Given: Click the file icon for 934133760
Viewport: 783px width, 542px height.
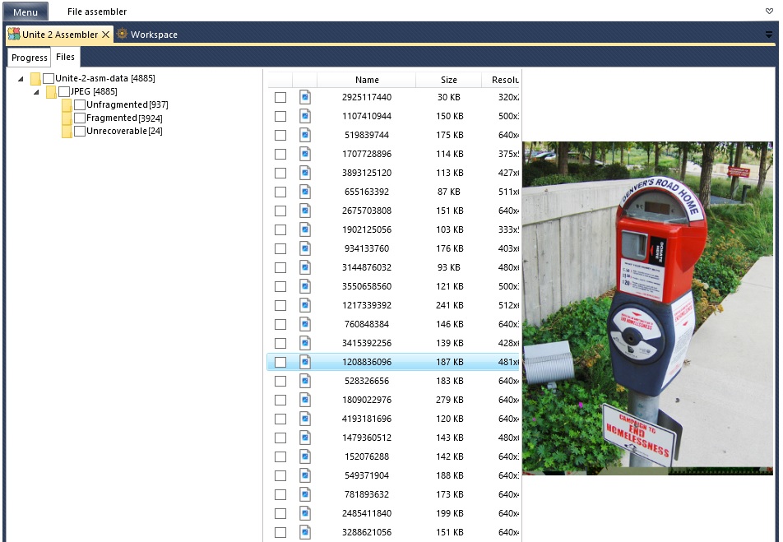Looking at the screenshot, I should (x=305, y=248).
